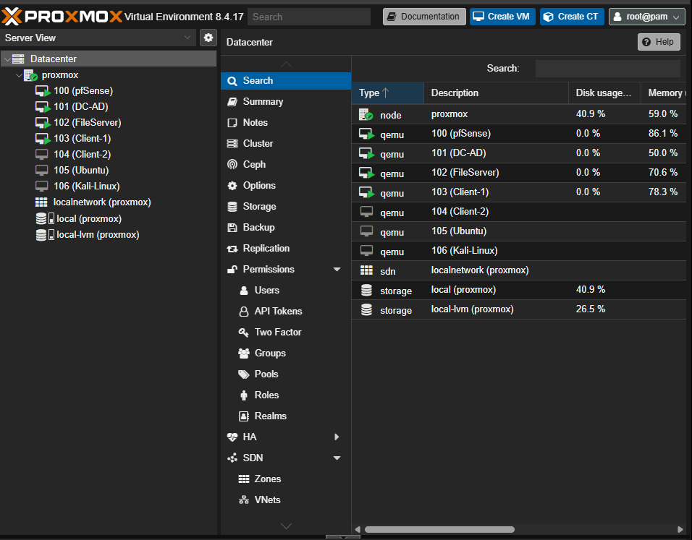Click the proxmox node icon in tree
692x540 pixels.
(x=30, y=75)
